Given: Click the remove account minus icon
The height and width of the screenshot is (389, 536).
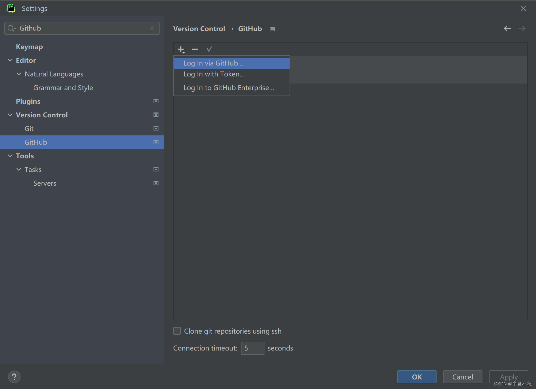Looking at the screenshot, I should point(195,49).
